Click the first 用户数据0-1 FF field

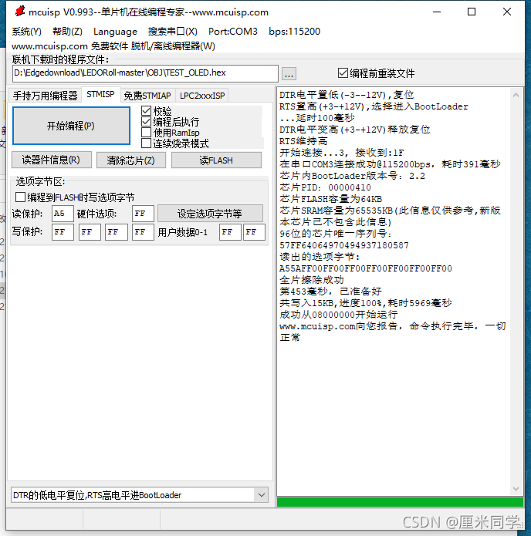230,232
